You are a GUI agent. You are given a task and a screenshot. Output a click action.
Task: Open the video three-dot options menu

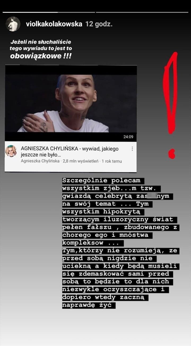[x=132, y=149]
